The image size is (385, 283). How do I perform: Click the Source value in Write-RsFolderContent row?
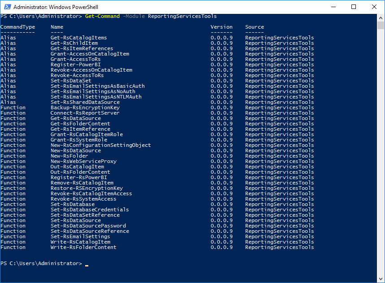click(x=279, y=248)
